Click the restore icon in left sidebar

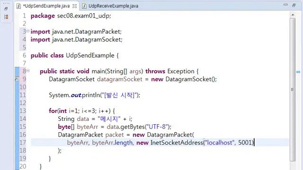6,8
